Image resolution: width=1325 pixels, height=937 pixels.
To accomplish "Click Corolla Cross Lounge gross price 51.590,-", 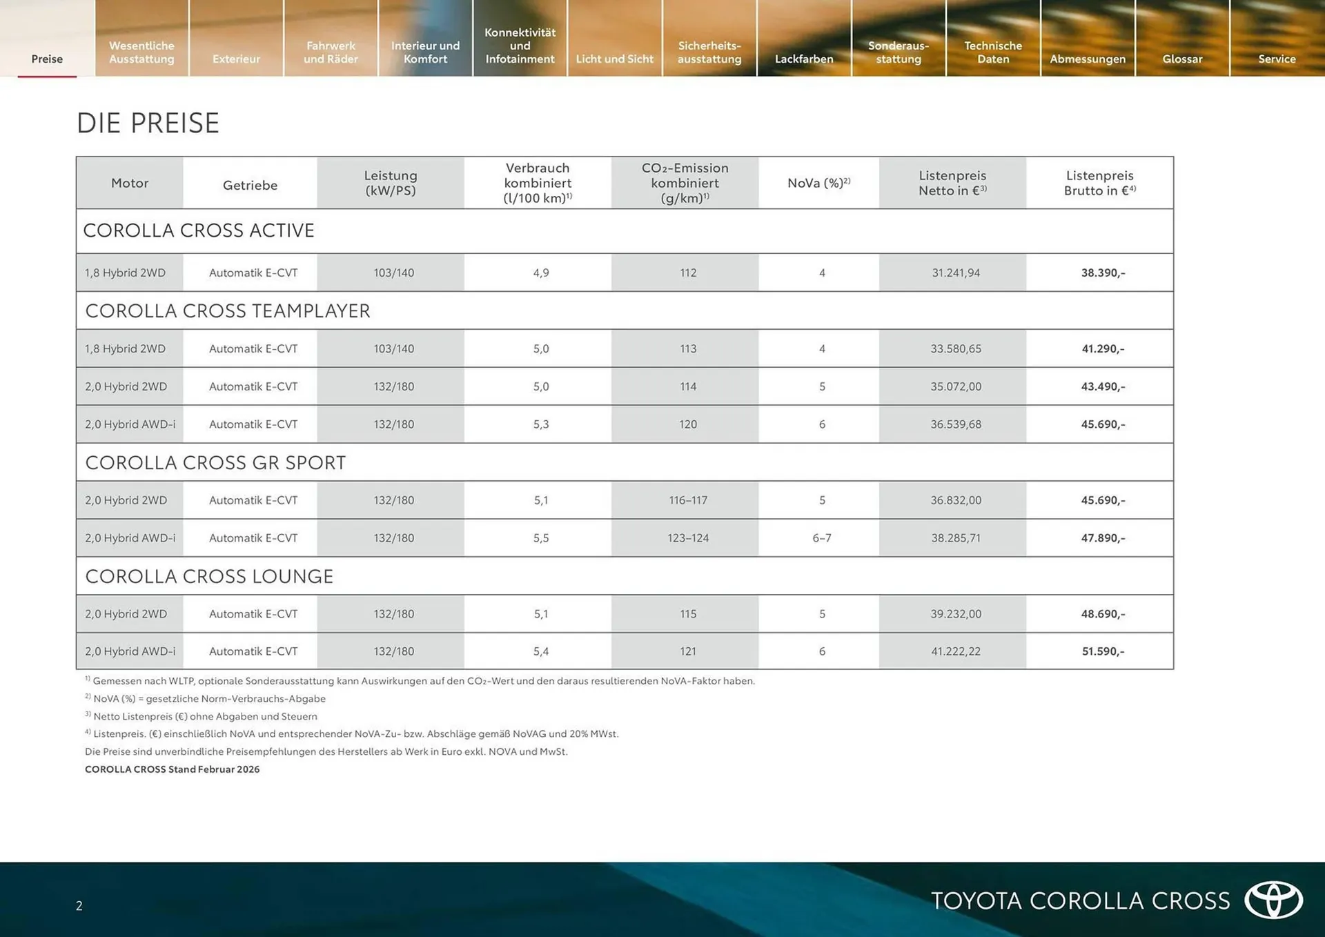I will point(1102,651).
